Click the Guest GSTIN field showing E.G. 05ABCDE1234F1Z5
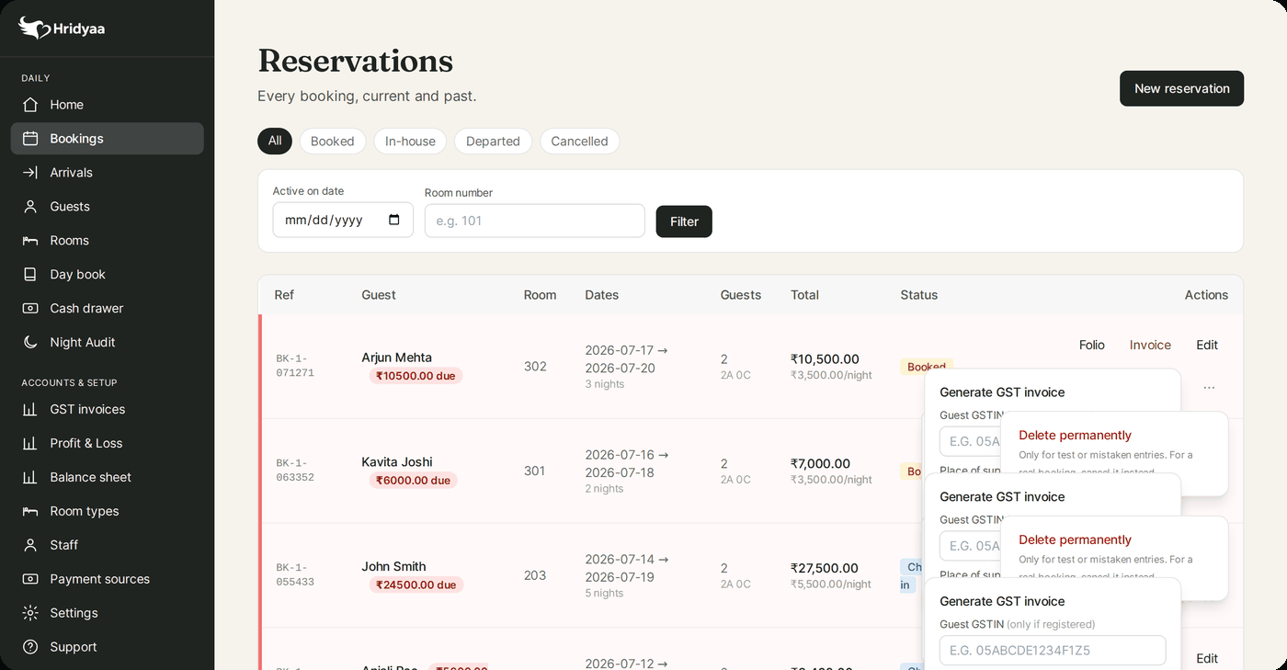This screenshot has height=670, width=1287. [1053, 651]
